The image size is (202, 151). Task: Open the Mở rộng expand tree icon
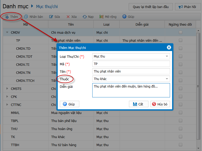pyautogui.click(x=101, y=17)
